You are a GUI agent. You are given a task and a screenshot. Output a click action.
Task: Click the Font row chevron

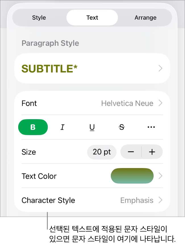tap(161, 103)
